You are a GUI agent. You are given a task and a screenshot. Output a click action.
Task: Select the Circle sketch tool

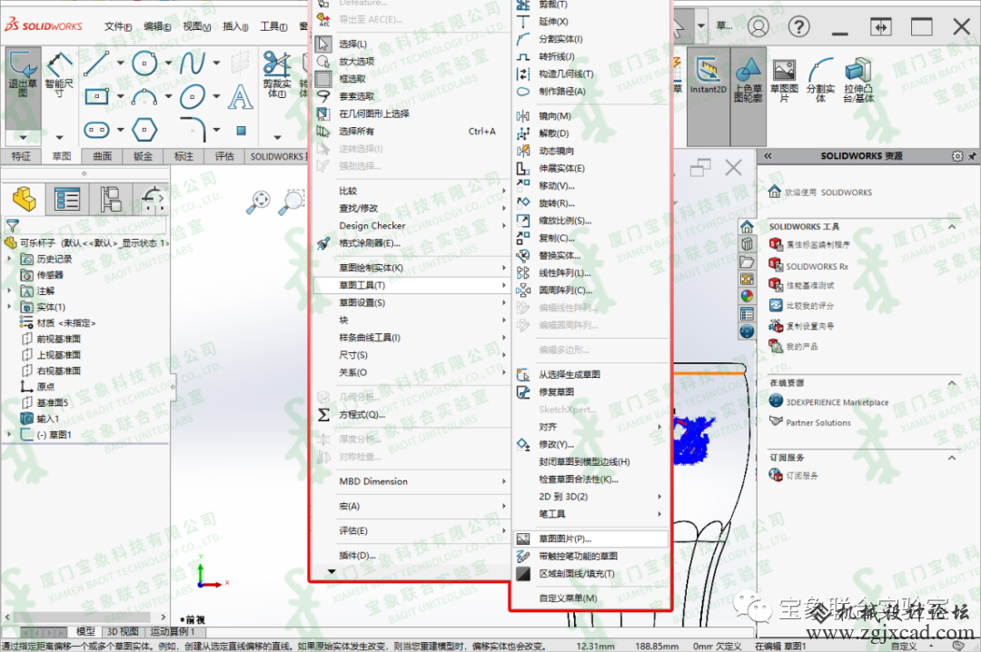[144, 64]
